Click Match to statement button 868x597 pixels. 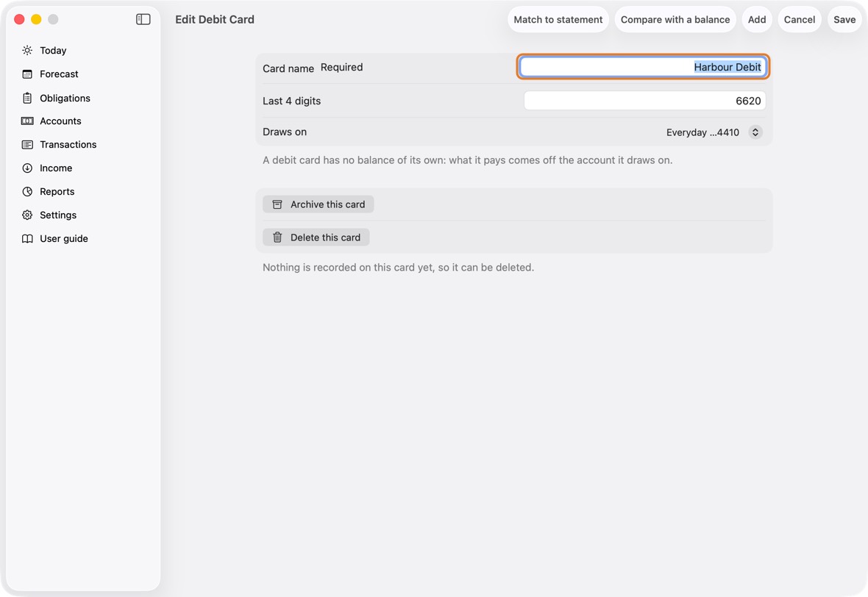point(558,19)
